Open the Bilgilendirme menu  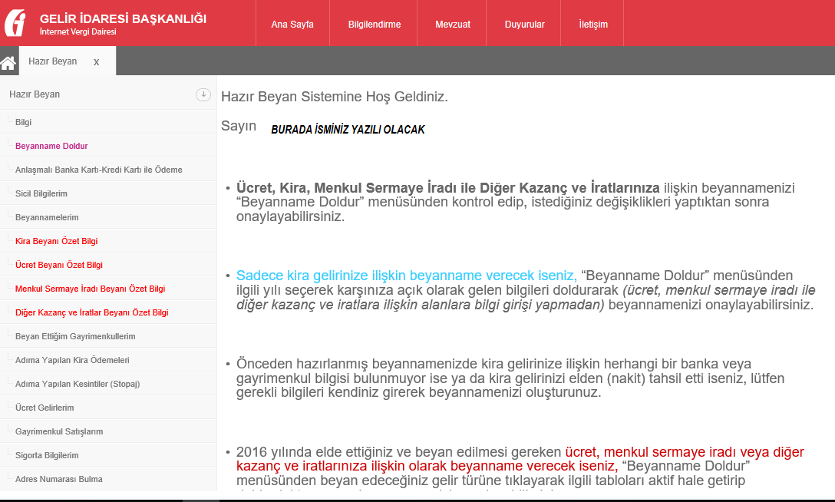click(374, 24)
